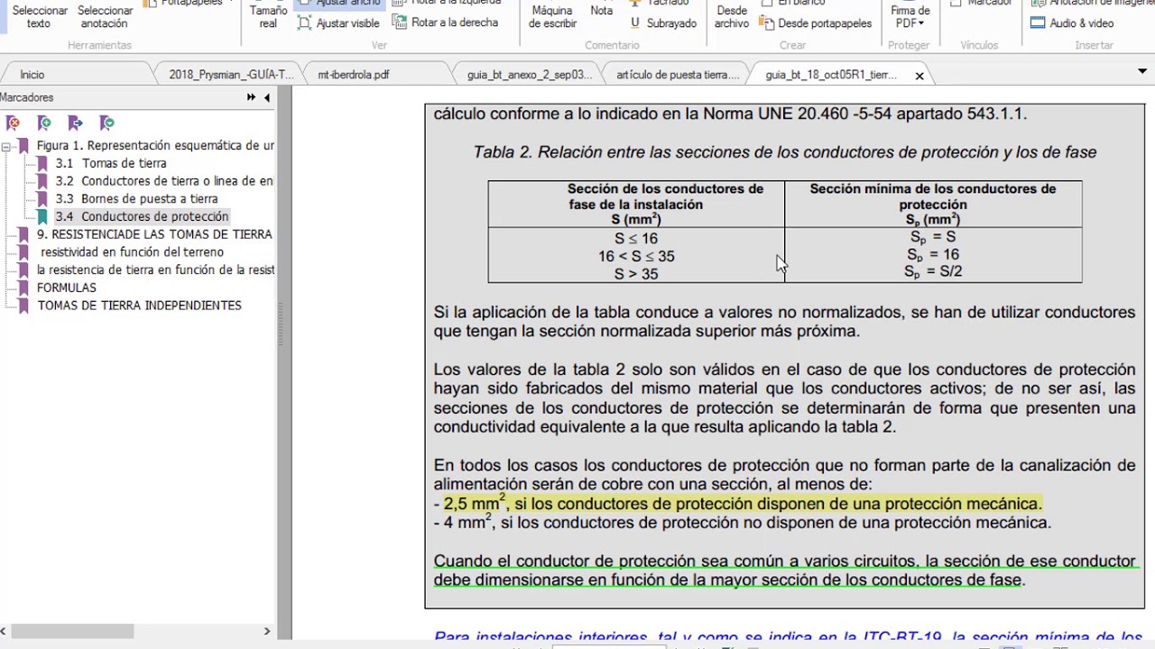The image size is (1155, 649).
Task: Select the Máquina de escribir tool
Action: tap(552, 17)
